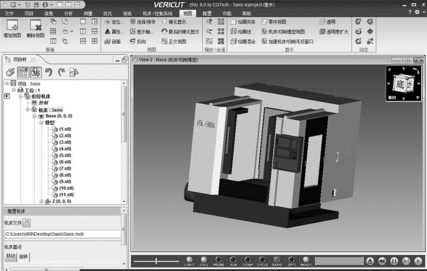Open the 分析 (Analysis) ribbon tab
Viewport: 427px width, 271px height.
(x=68, y=12)
